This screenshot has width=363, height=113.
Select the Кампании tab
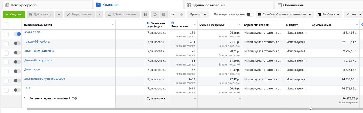pos(138,5)
